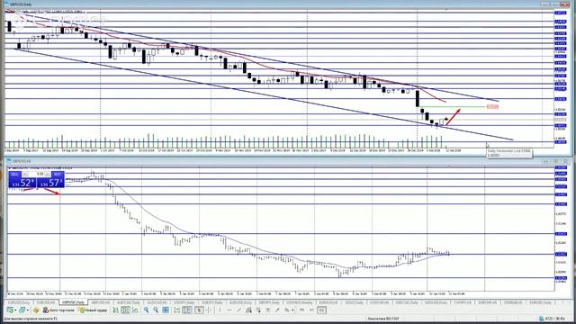
Task: Click the red price label on green line
Action: tap(492, 107)
